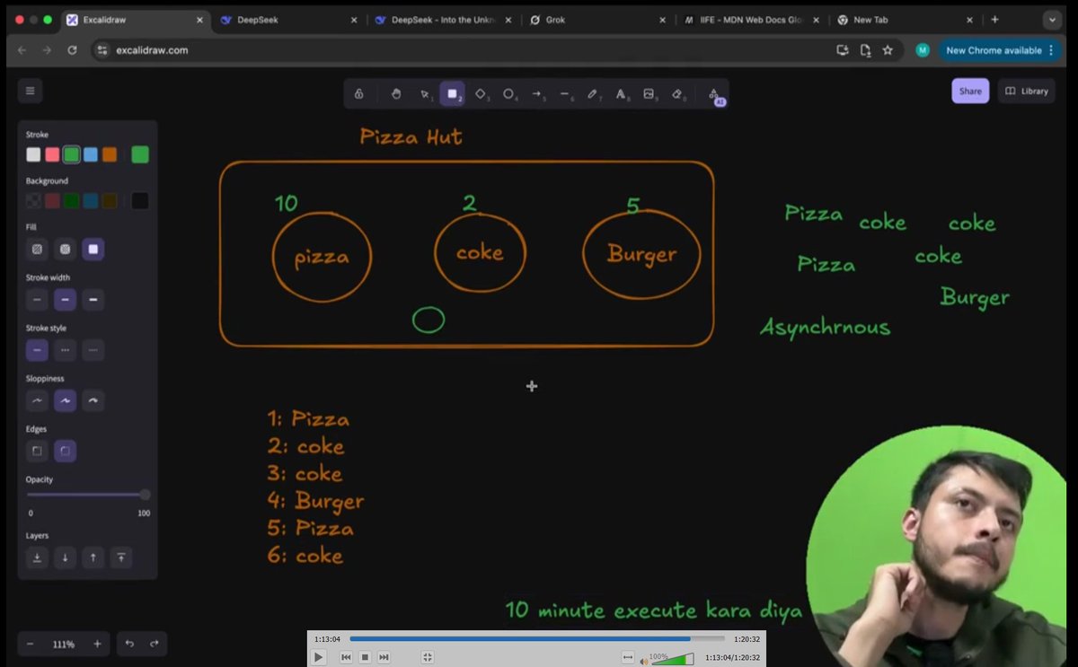
Task: Expand the tab search chevron dropdown
Action: point(1052,20)
